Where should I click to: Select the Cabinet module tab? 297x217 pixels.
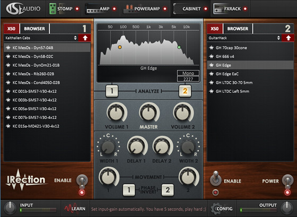tap(187, 8)
